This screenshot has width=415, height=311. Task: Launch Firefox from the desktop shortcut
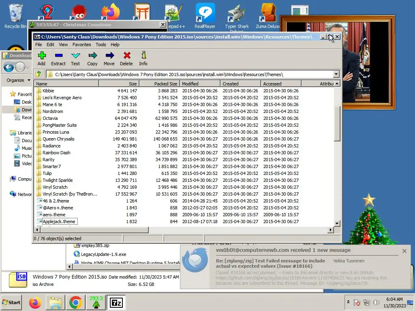click(x=110, y=12)
